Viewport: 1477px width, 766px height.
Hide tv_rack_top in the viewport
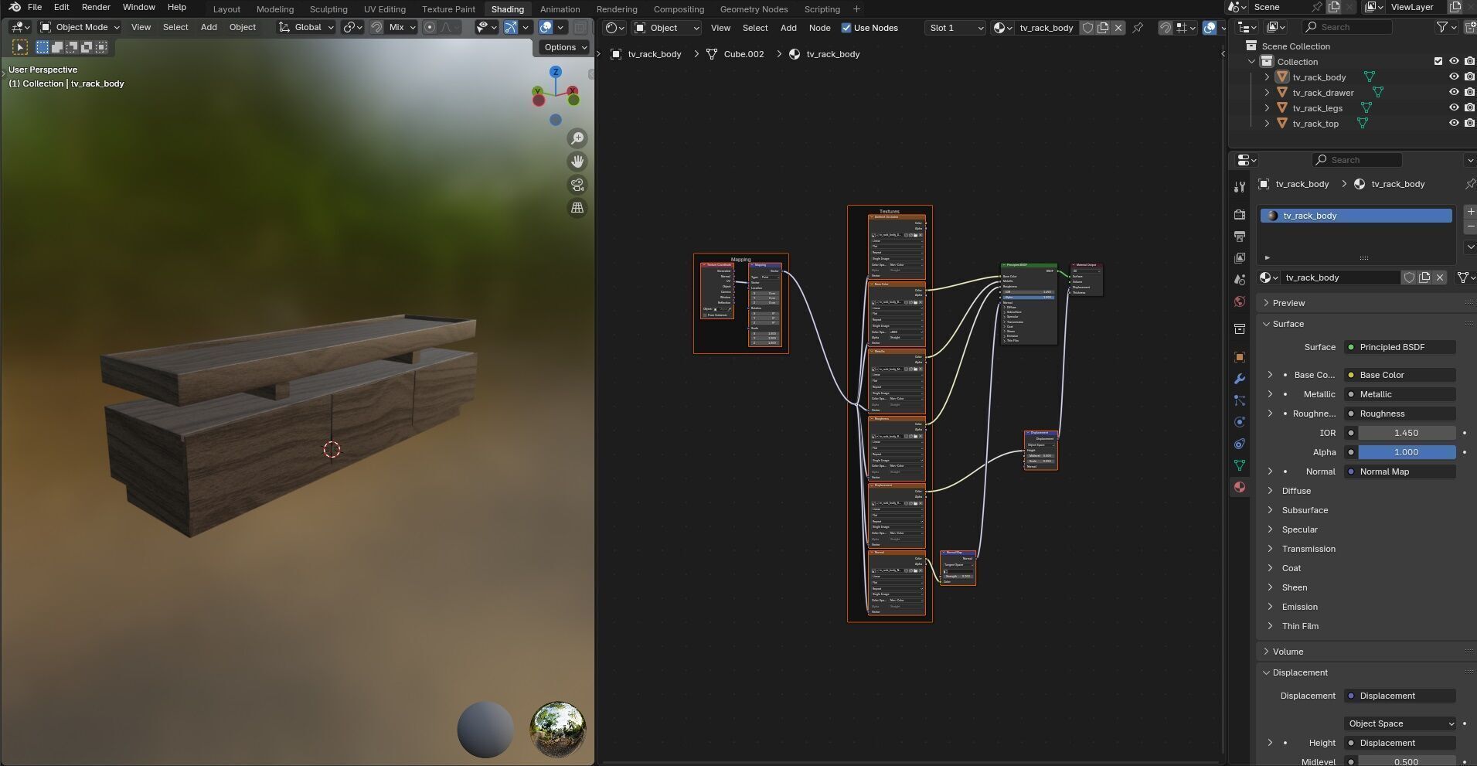click(1454, 124)
